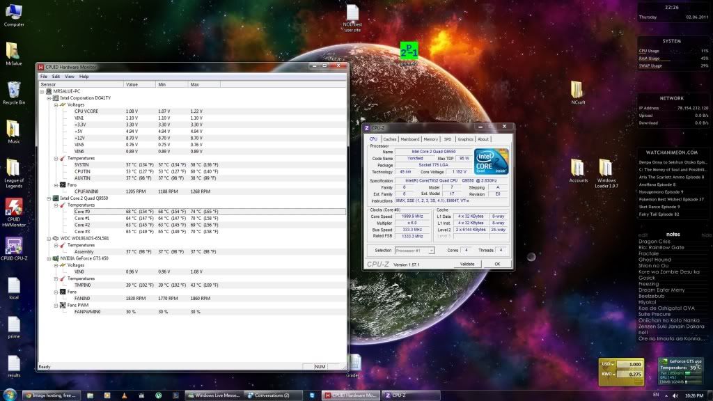Click the USD amount field showing 1.000
The width and height of the screenshot is (713, 401).
(x=629, y=364)
